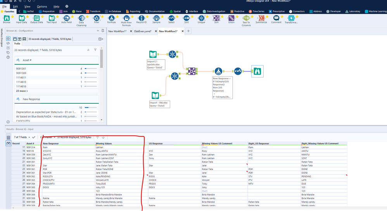Choose the Summarize tool icon
387x211 pixels.
(x=261, y=18)
